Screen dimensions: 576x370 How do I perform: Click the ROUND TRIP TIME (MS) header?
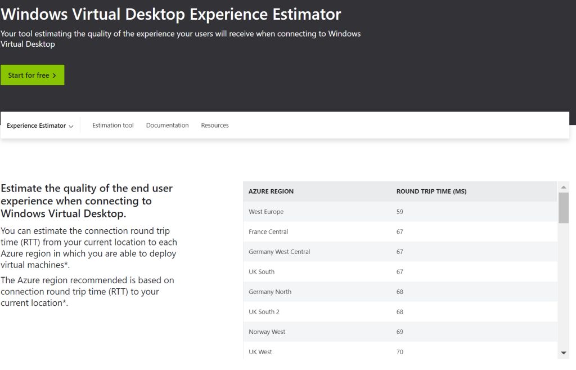tap(431, 191)
